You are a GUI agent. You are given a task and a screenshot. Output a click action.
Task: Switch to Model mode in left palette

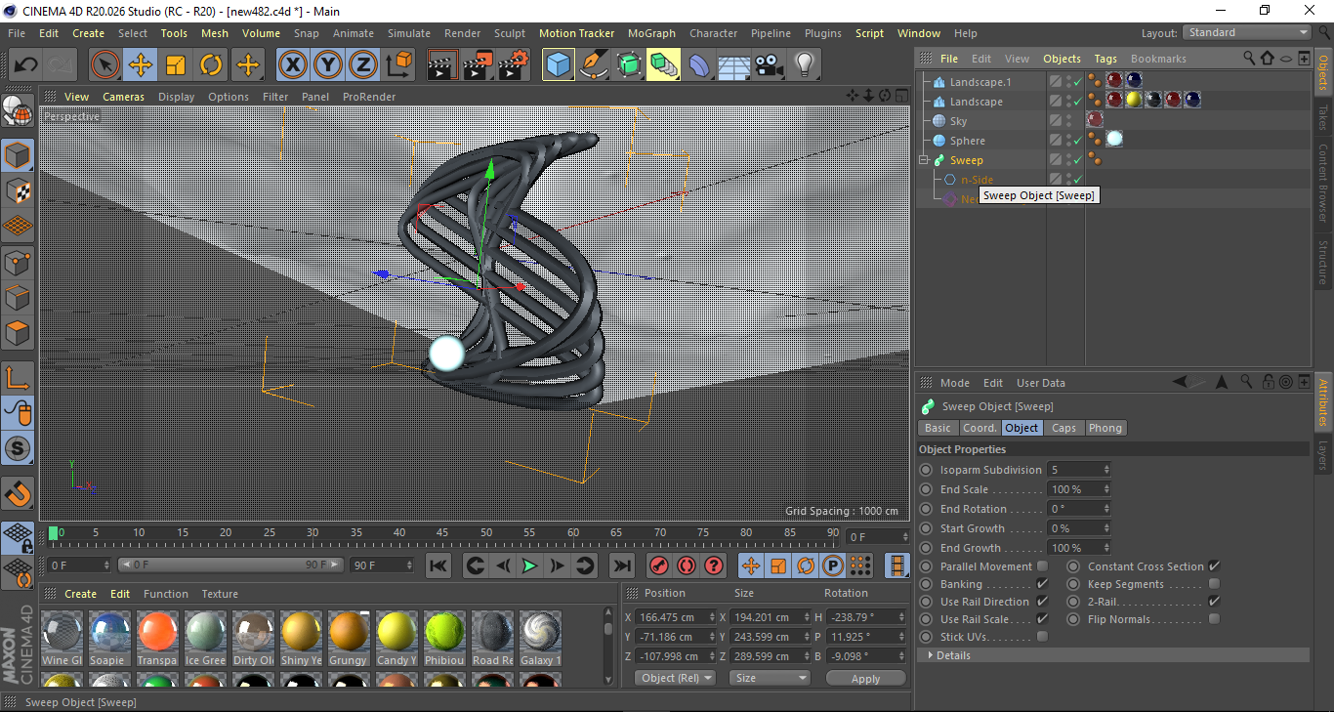coord(18,154)
